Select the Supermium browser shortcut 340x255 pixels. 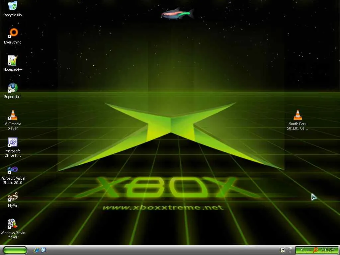(13, 91)
